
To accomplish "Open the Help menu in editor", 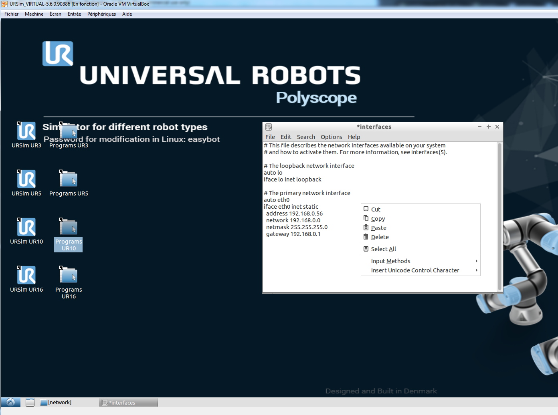I will coord(354,137).
